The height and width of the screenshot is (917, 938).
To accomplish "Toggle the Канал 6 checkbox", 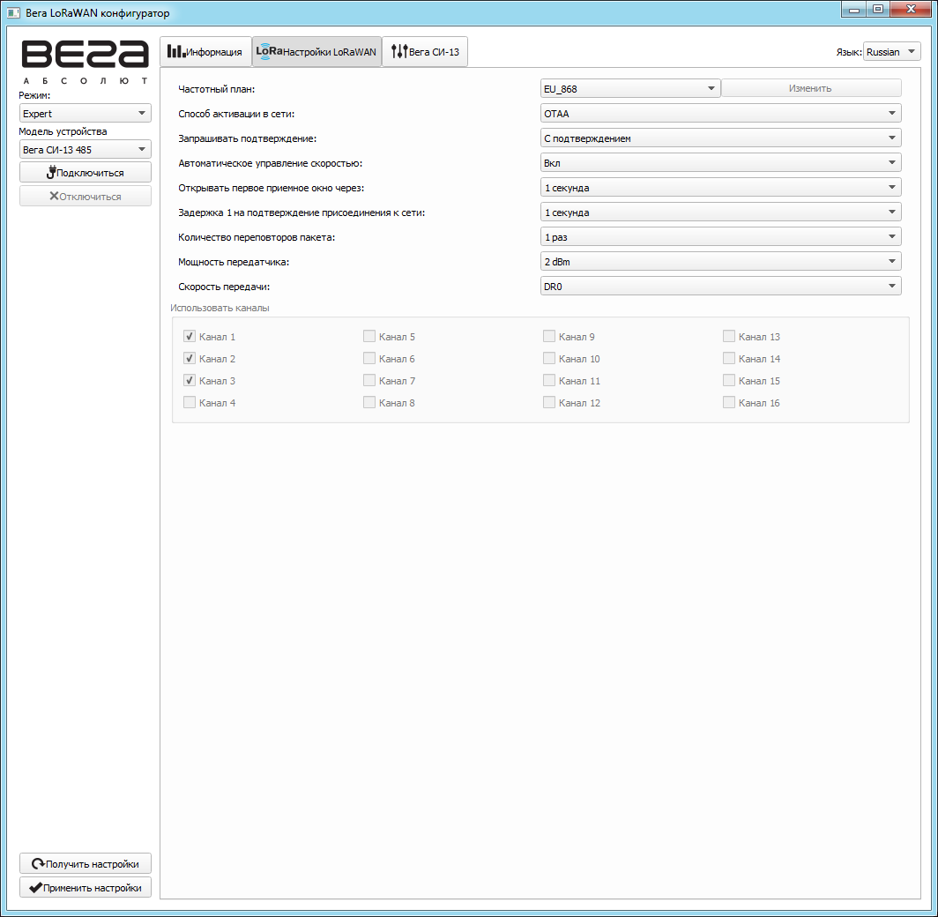I will (369, 358).
